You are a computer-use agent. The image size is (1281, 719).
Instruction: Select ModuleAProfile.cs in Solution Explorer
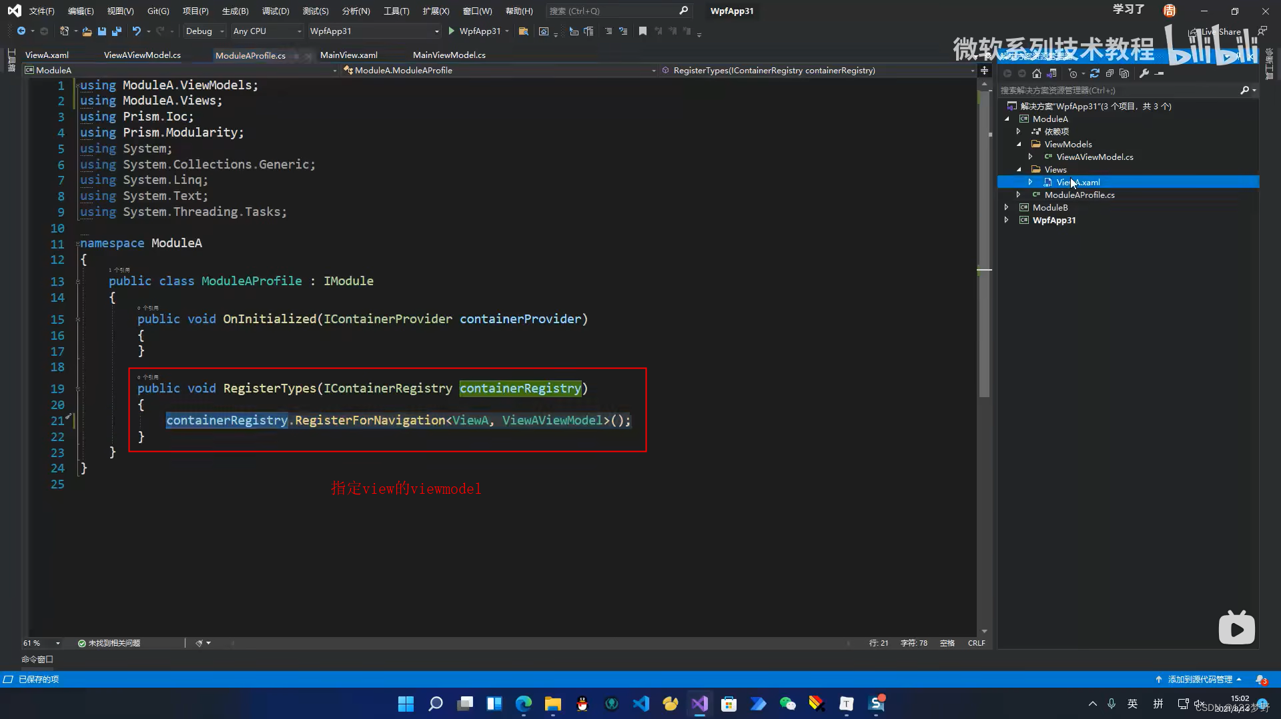[1079, 195]
